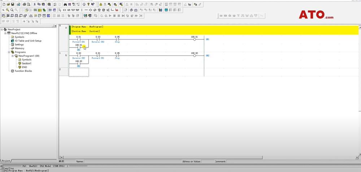The image size is (361, 172).
Task: Click the horizontal scrollbar left arrow
Action: point(61,157)
